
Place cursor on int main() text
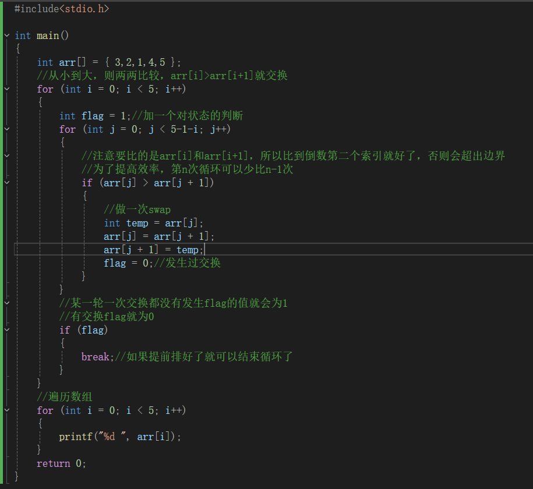[x=42, y=36]
